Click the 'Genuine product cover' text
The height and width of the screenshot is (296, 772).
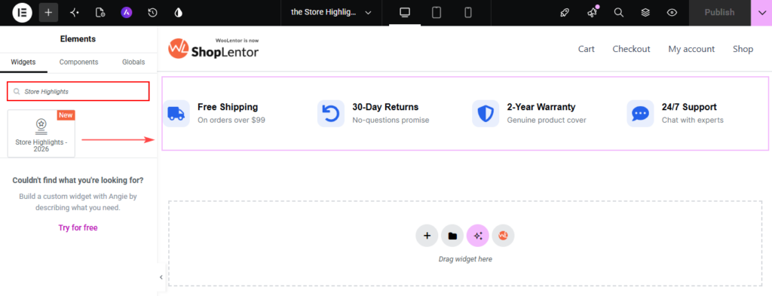pos(547,120)
